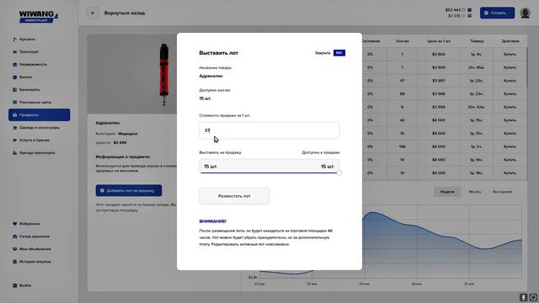Click the Закрыть text in dialog
This screenshot has width=539, height=303.
click(323, 53)
